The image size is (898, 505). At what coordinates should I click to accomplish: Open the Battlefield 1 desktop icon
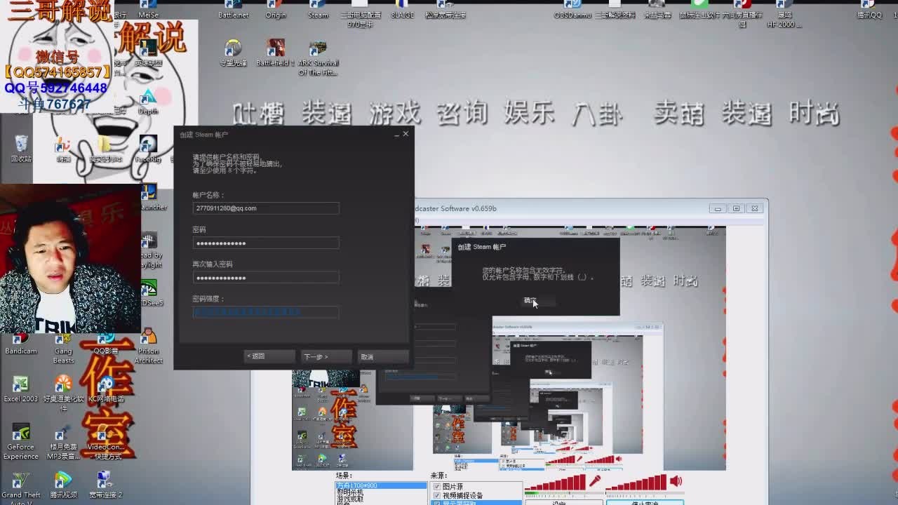point(276,53)
